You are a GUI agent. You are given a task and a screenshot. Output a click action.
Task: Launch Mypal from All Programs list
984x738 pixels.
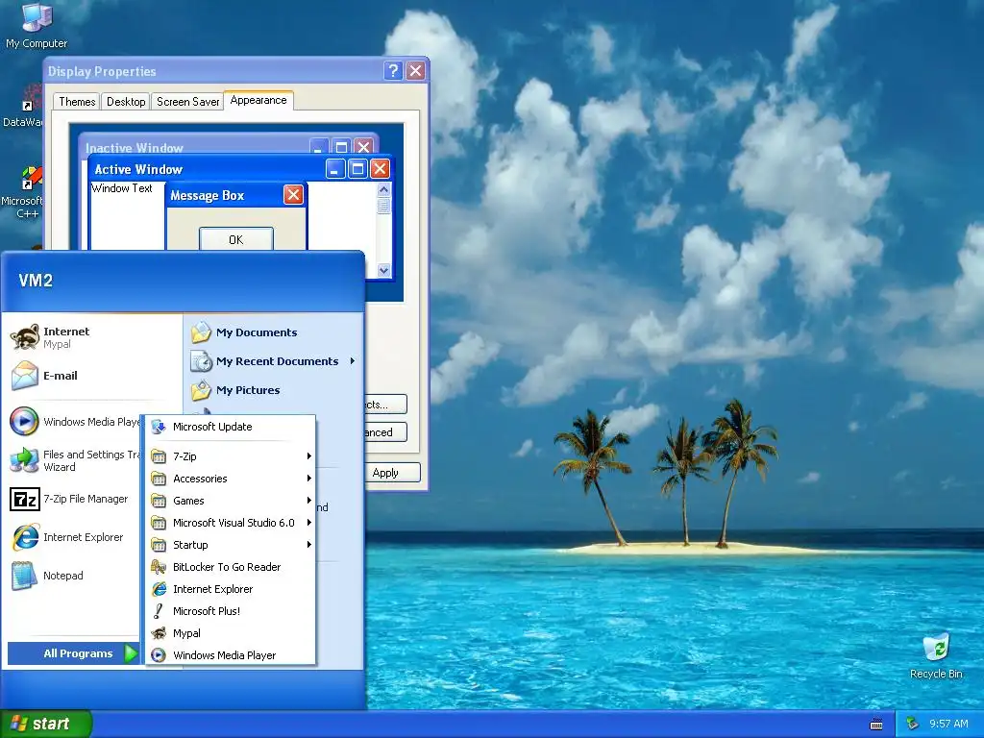click(x=231, y=633)
